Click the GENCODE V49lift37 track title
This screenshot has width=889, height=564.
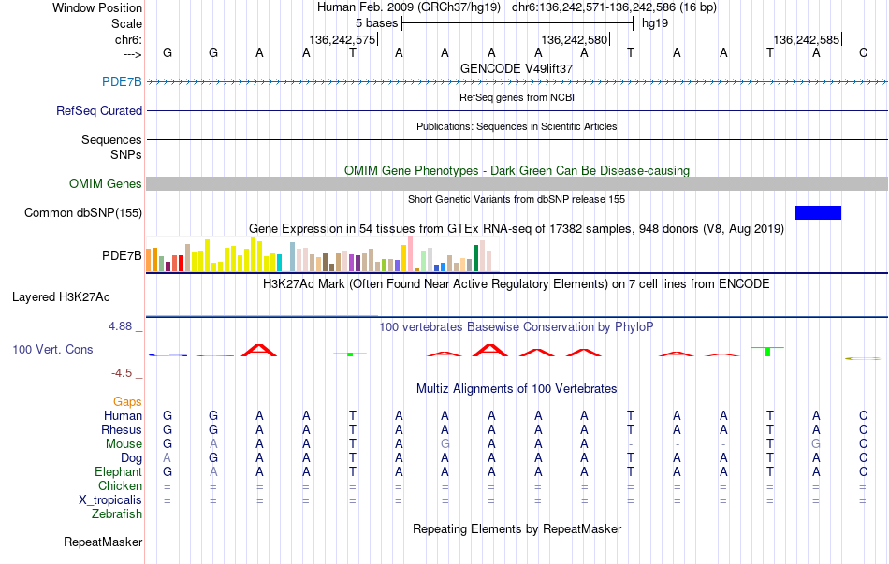coord(517,68)
